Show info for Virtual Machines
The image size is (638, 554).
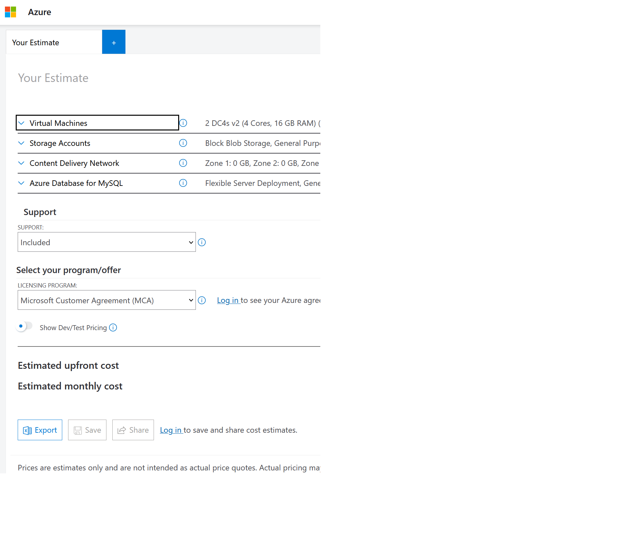(x=183, y=123)
